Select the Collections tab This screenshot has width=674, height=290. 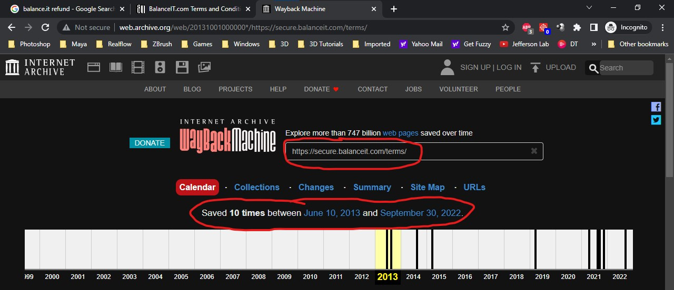tap(256, 187)
